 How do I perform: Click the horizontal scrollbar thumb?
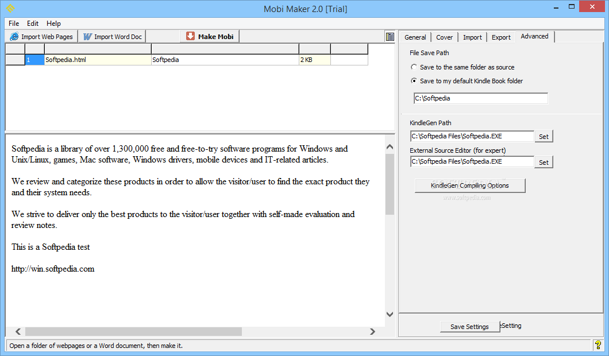[134, 331]
